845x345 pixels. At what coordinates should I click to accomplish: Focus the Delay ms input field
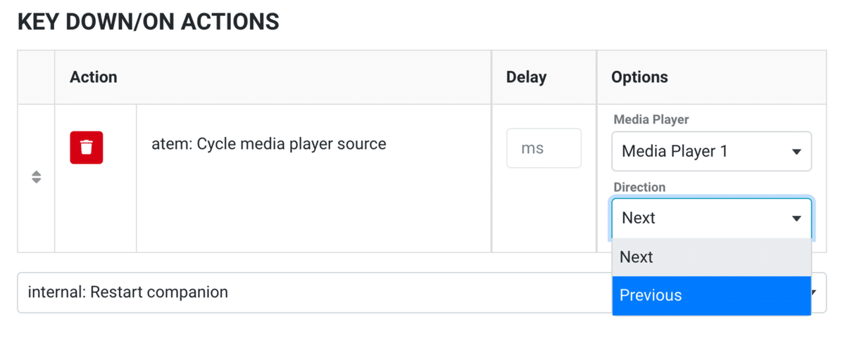(x=544, y=148)
